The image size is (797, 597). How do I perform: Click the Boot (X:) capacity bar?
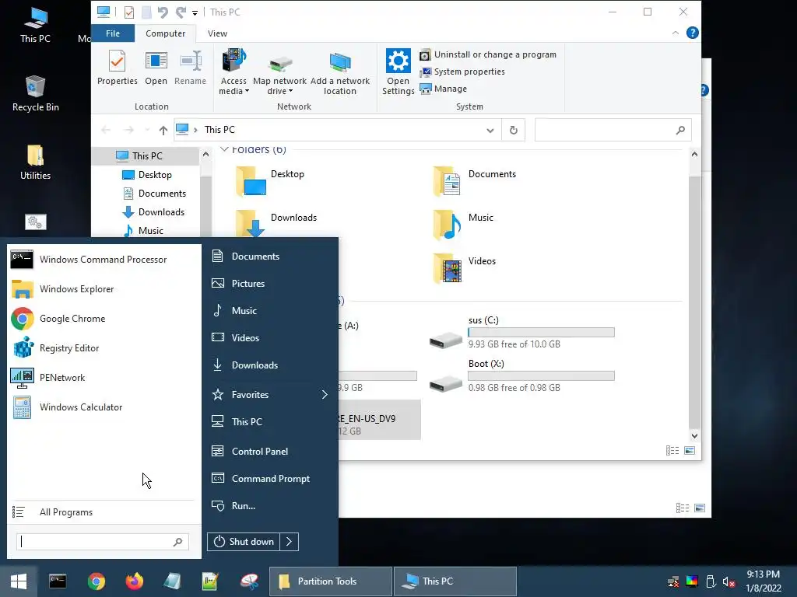pos(541,376)
